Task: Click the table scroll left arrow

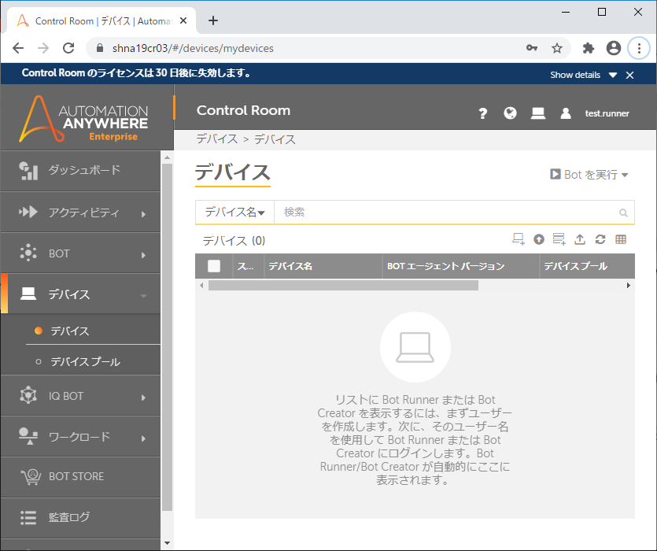Action: 201,286
